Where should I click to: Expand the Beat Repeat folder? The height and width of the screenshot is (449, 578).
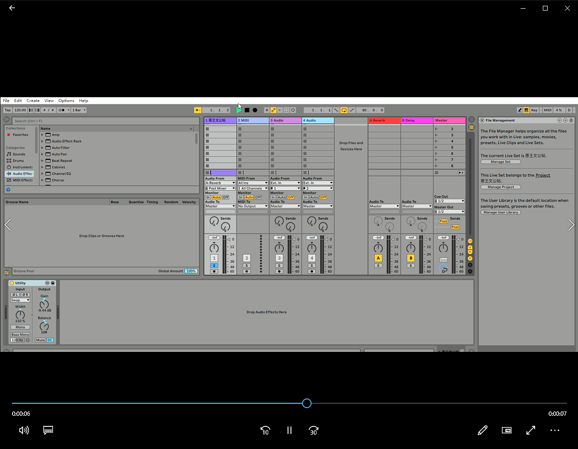(x=42, y=161)
